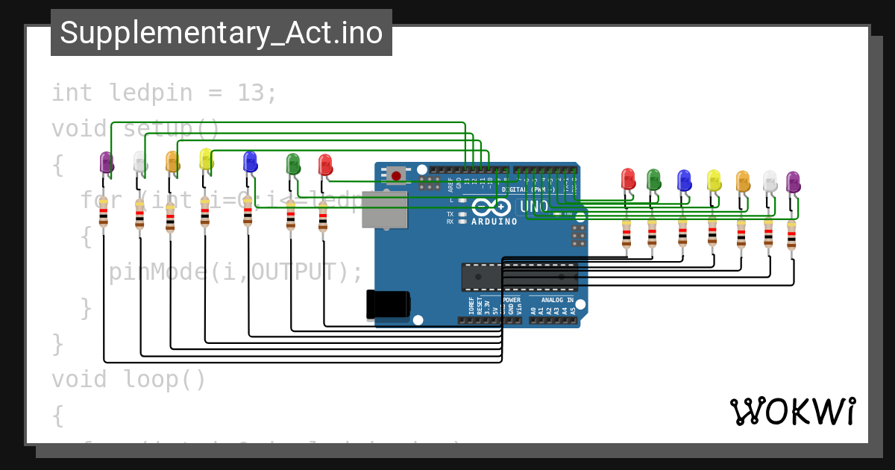Select the resistor under the right purple LED
This screenshot has height=470, width=895.
791,236
